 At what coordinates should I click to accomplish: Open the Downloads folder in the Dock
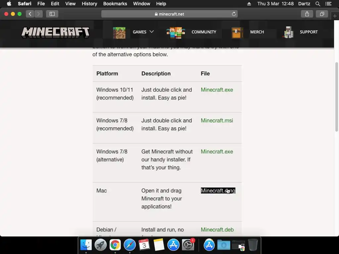[x=223, y=245]
